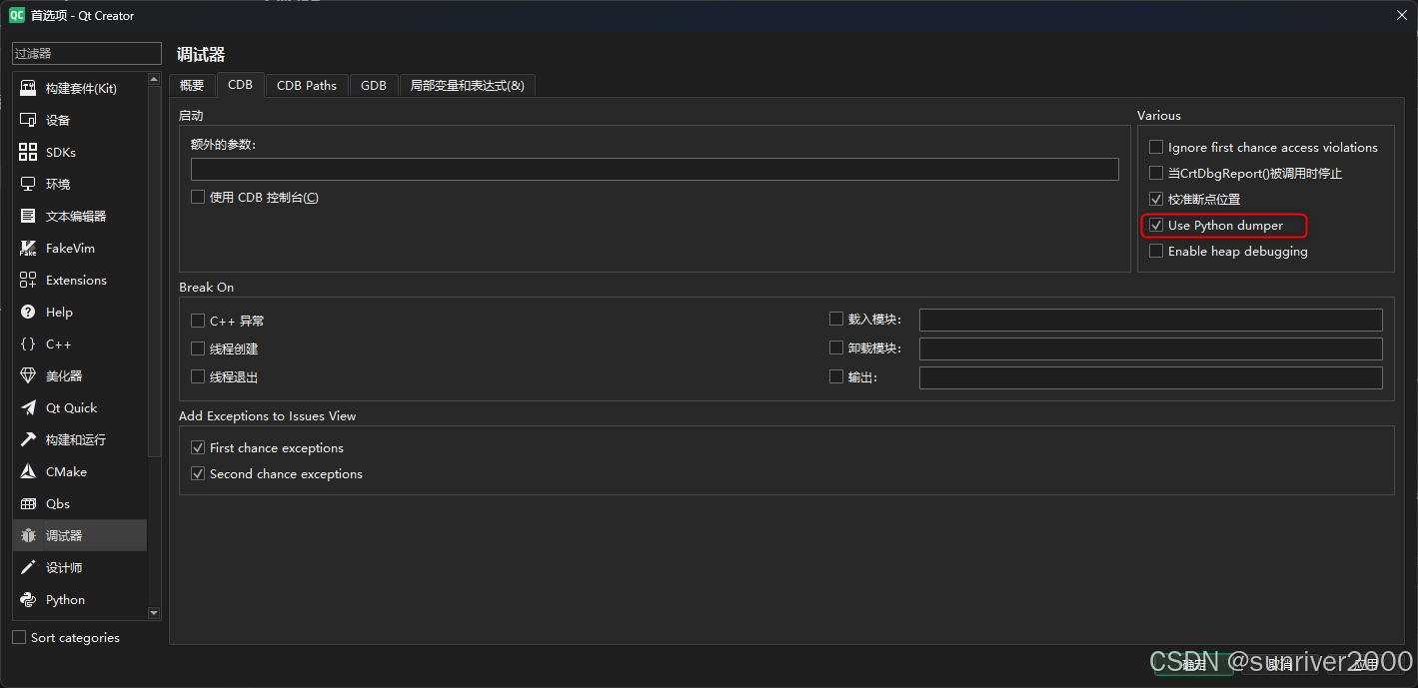Select the 美化器 beautifier category
The height and width of the screenshot is (688, 1418).
(80, 375)
